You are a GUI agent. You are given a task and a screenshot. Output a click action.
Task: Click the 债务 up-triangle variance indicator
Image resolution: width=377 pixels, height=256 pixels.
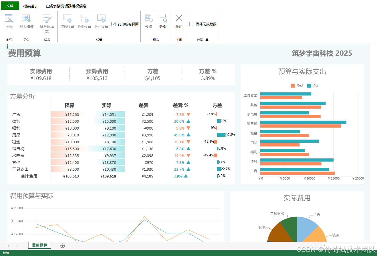pyautogui.click(x=188, y=121)
